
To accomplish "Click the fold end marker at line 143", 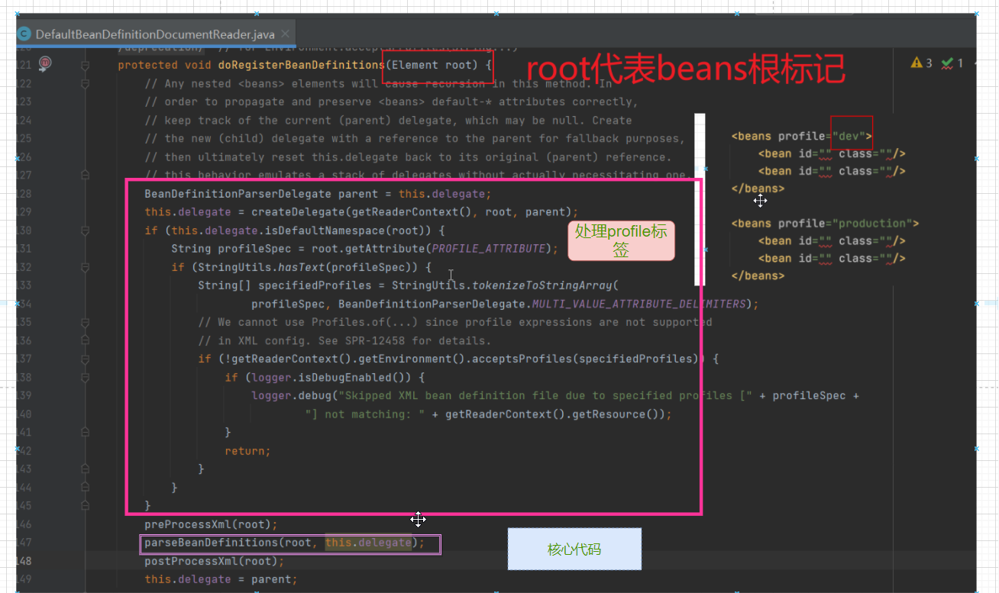I will [x=86, y=469].
